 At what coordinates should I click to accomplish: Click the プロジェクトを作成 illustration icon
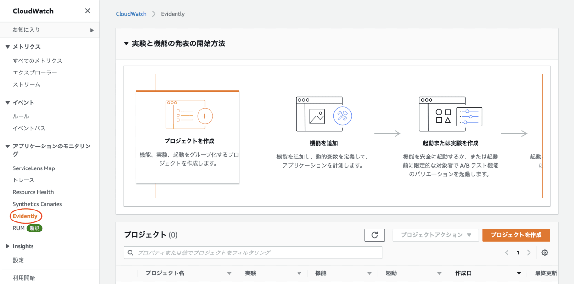[189, 115]
